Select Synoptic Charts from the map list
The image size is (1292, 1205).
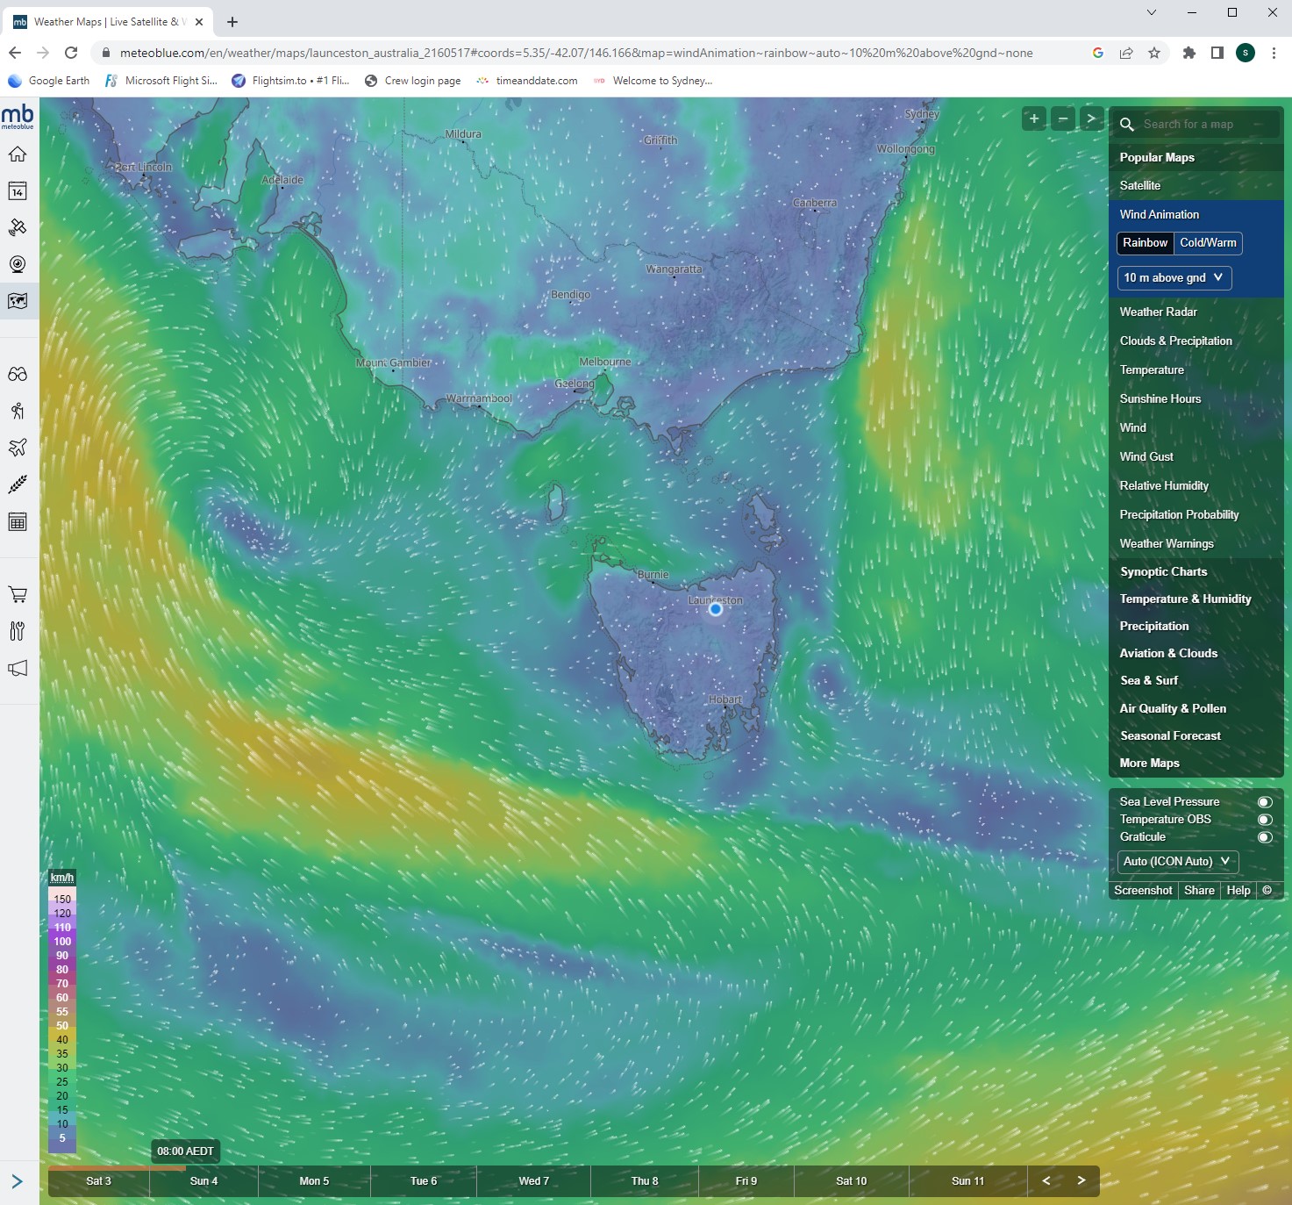tap(1163, 571)
